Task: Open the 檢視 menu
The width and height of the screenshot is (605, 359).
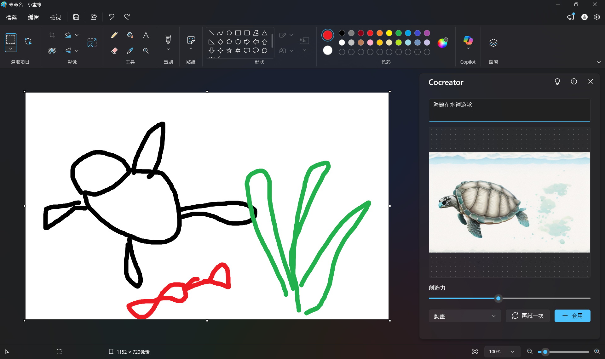Action: pos(55,17)
